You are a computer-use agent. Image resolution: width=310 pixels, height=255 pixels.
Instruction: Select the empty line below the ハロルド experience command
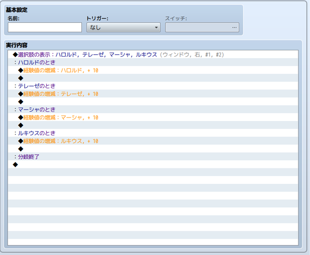(x=153, y=78)
